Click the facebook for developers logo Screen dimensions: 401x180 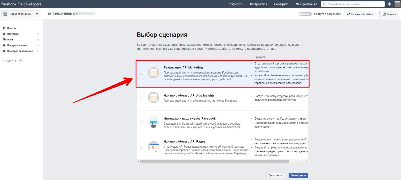(21, 4)
